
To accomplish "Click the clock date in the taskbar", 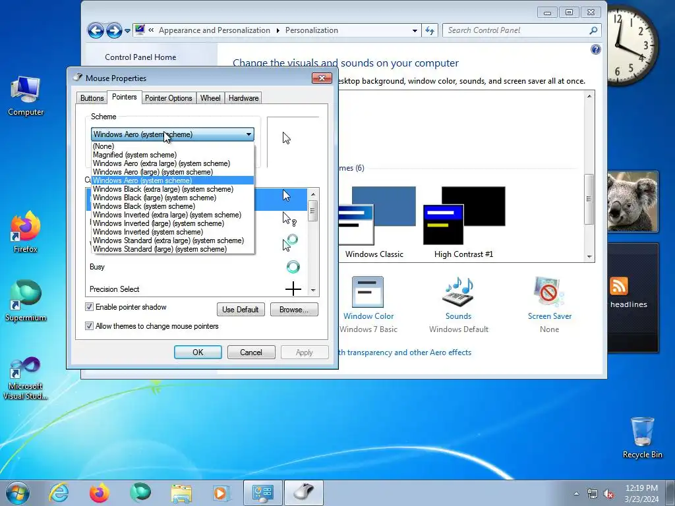I will tap(641, 499).
